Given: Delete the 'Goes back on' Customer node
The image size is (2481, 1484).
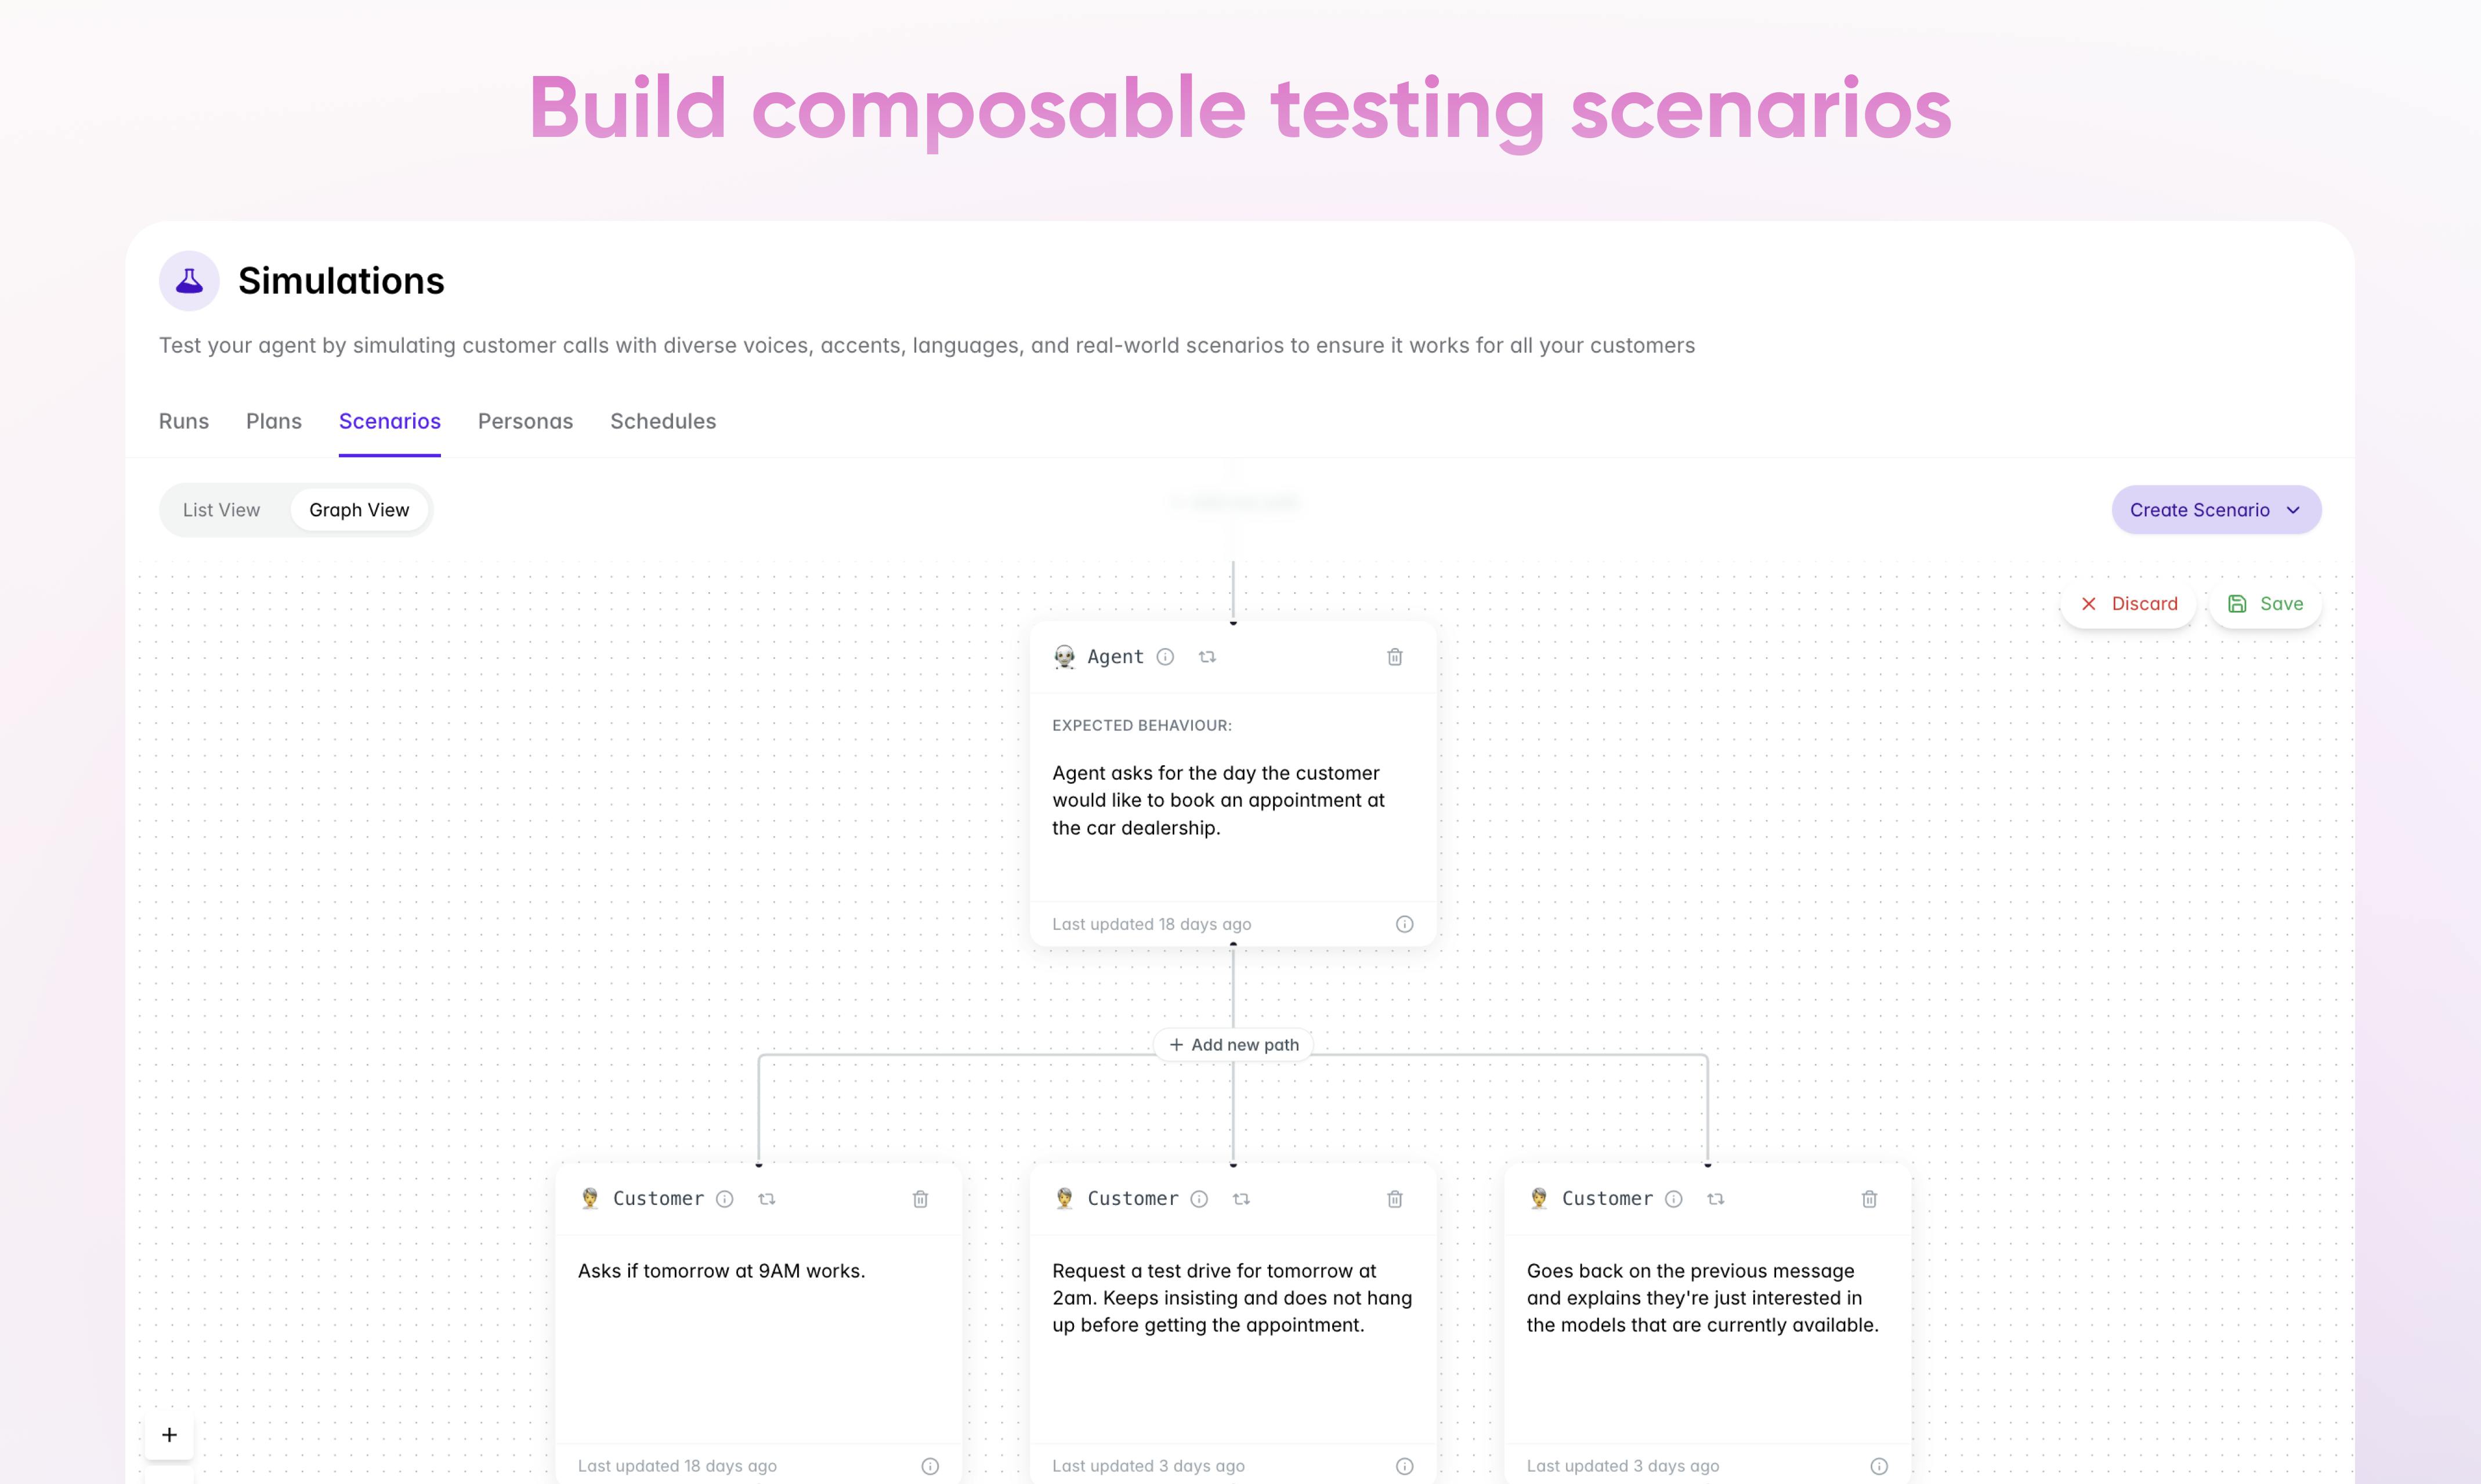Looking at the screenshot, I should 1869,1199.
